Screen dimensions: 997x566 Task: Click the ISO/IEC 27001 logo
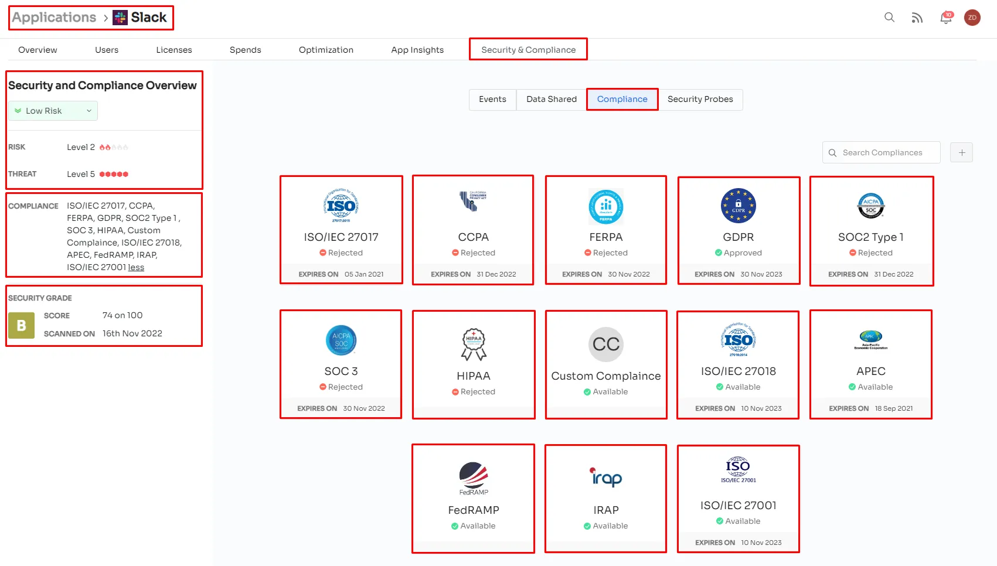[739, 470]
